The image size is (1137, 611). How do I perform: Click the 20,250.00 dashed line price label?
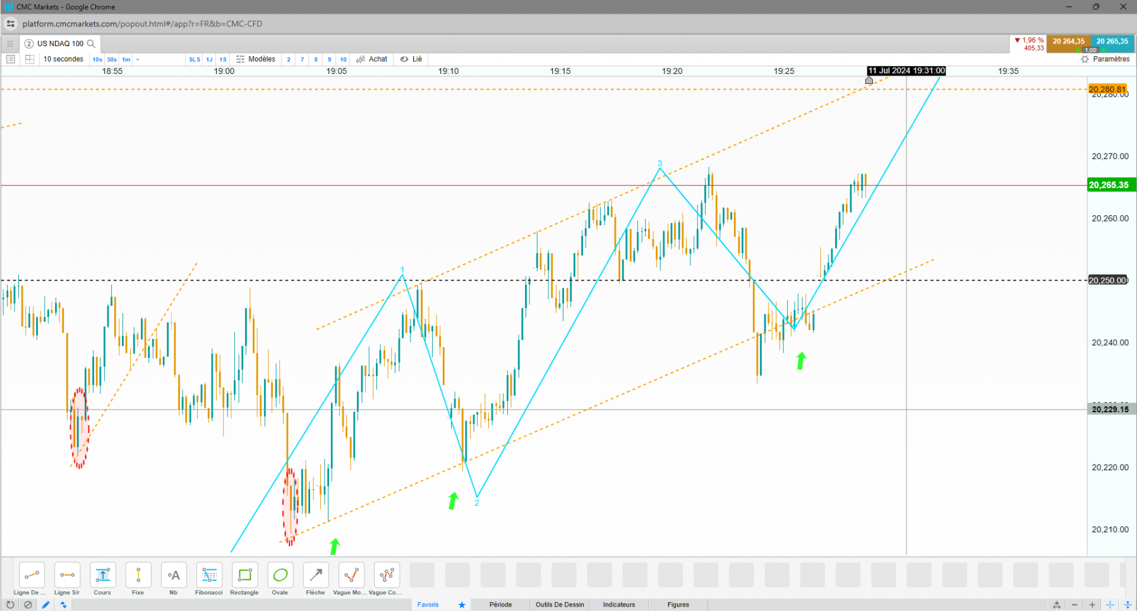tap(1108, 280)
